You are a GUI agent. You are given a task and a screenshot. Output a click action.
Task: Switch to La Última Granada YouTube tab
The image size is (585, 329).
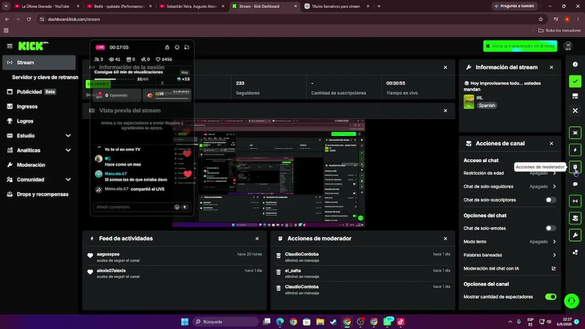click(46, 6)
